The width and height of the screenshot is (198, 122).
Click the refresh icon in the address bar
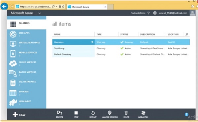[x=63, y=7]
